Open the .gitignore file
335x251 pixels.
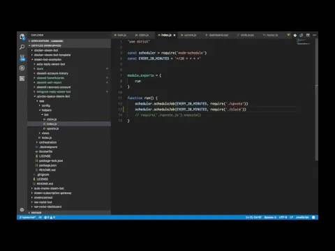point(69,174)
